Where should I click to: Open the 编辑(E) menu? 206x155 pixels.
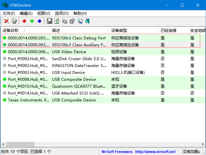pos(26,13)
